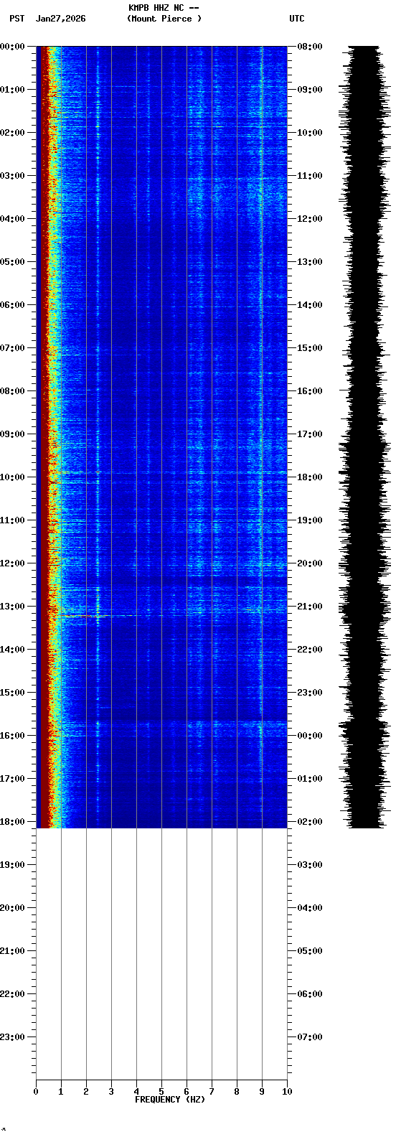Click PST time label '08:00'

tap(12, 391)
